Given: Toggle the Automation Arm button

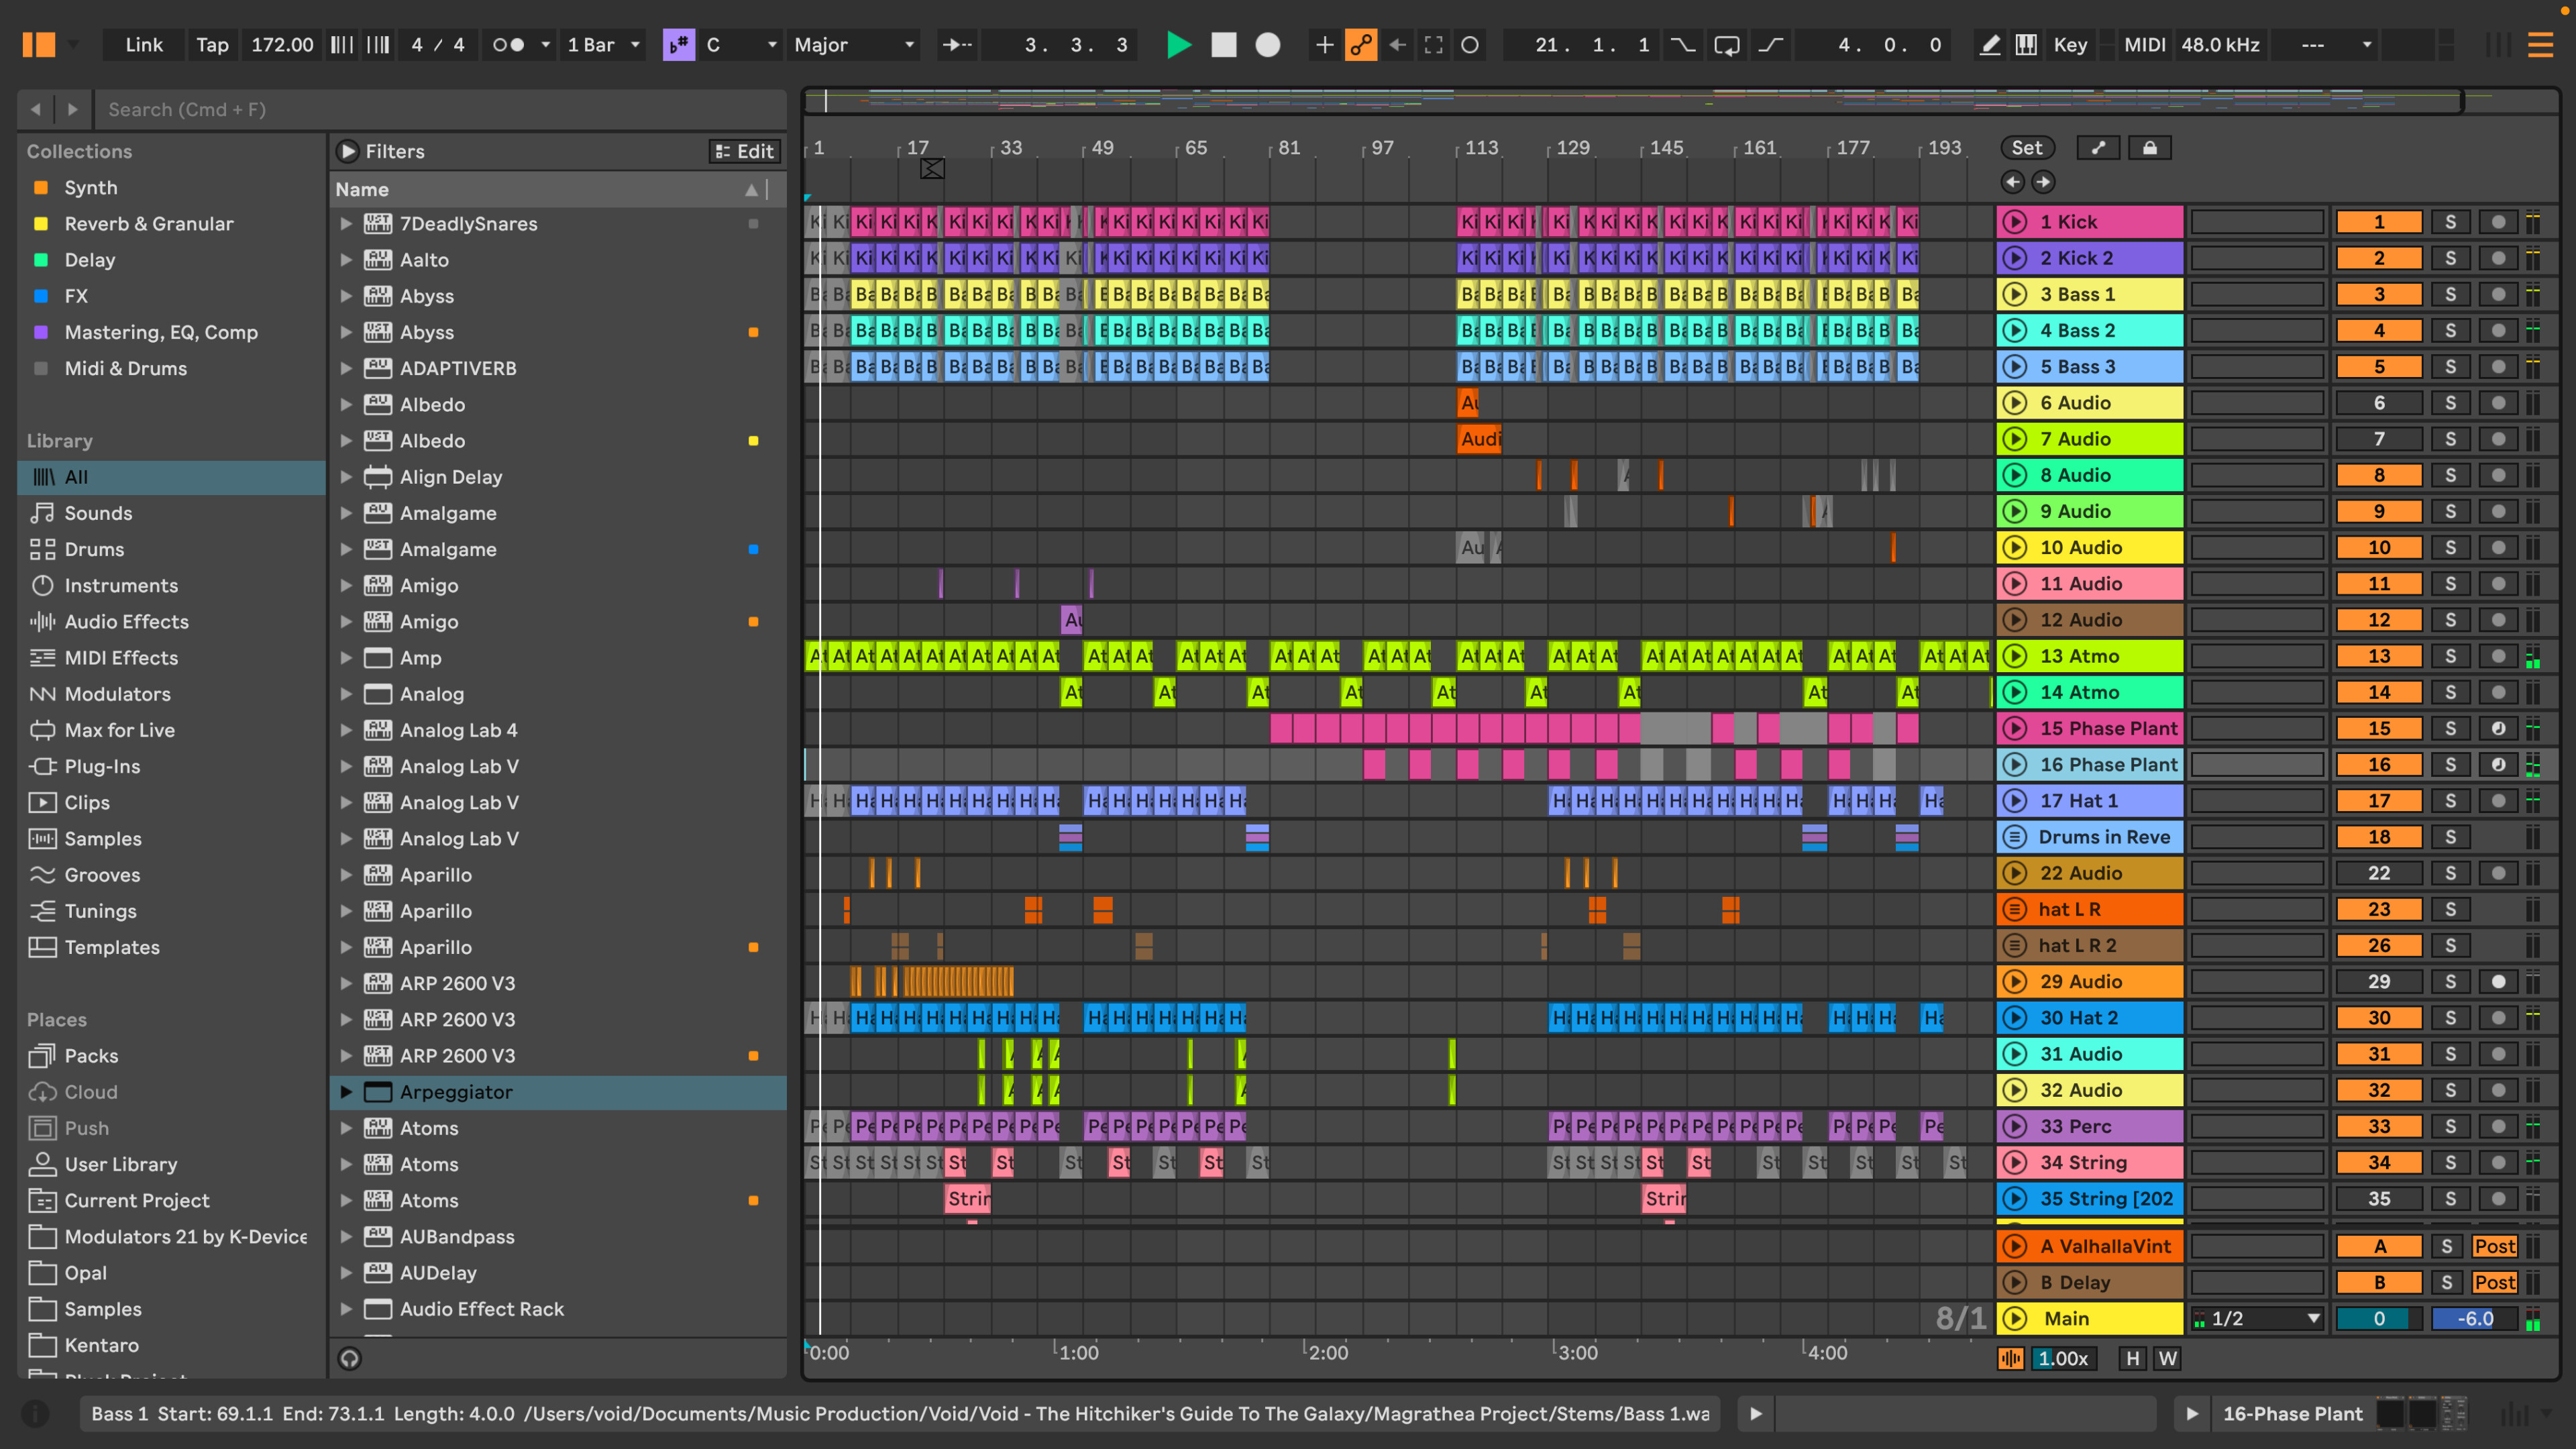Looking at the screenshot, I should click(x=1361, y=45).
